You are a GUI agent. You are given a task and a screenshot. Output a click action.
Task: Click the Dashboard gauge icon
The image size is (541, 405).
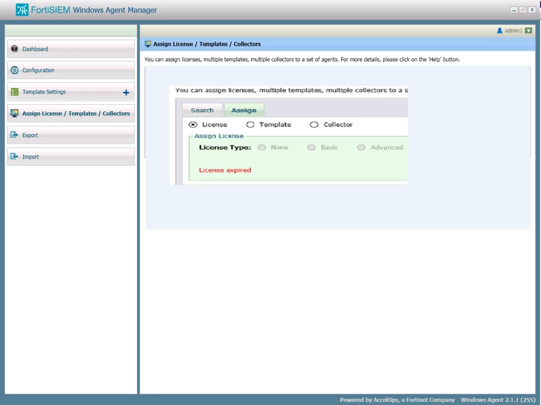click(14, 48)
